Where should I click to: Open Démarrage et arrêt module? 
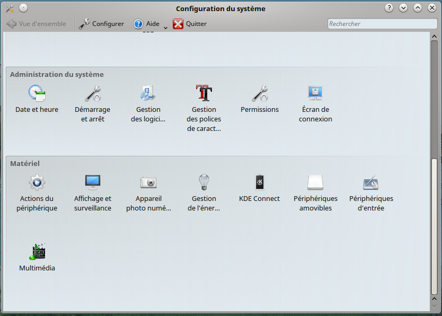[x=93, y=94]
